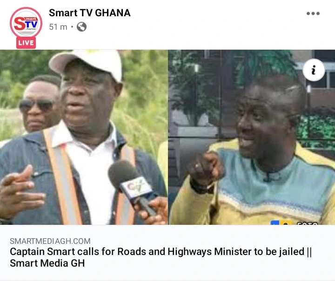Image resolution: width=335 pixels, height=281 pixels.
Task: Open the three-dots post options menu
Action: (313, 13)
